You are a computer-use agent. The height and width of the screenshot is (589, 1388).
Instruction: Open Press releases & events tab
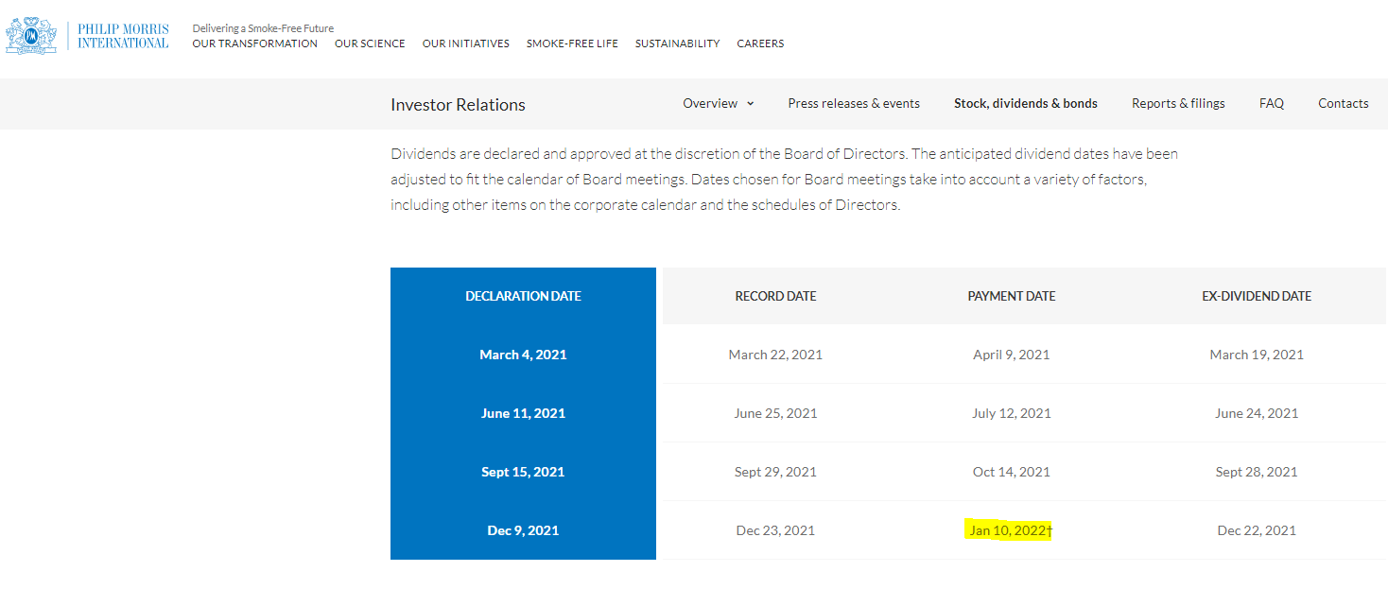(854, 104)
